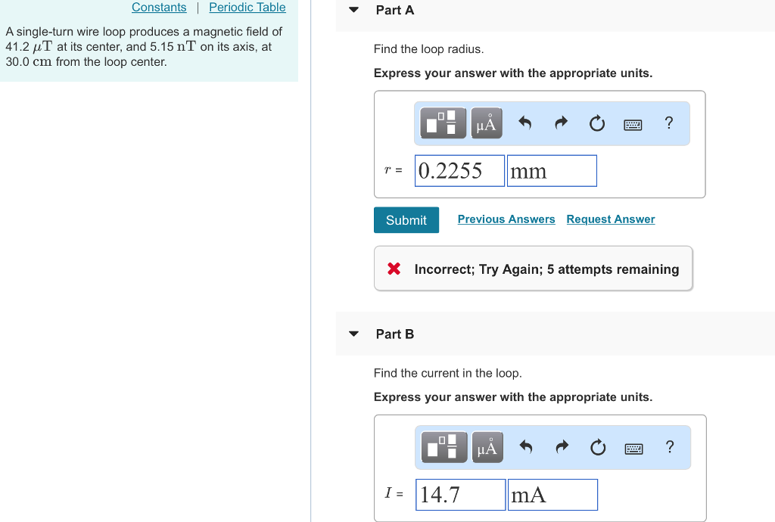The image size is (775, 522).
Task: Reset the Part A answer field
Action: coord(596,123)
